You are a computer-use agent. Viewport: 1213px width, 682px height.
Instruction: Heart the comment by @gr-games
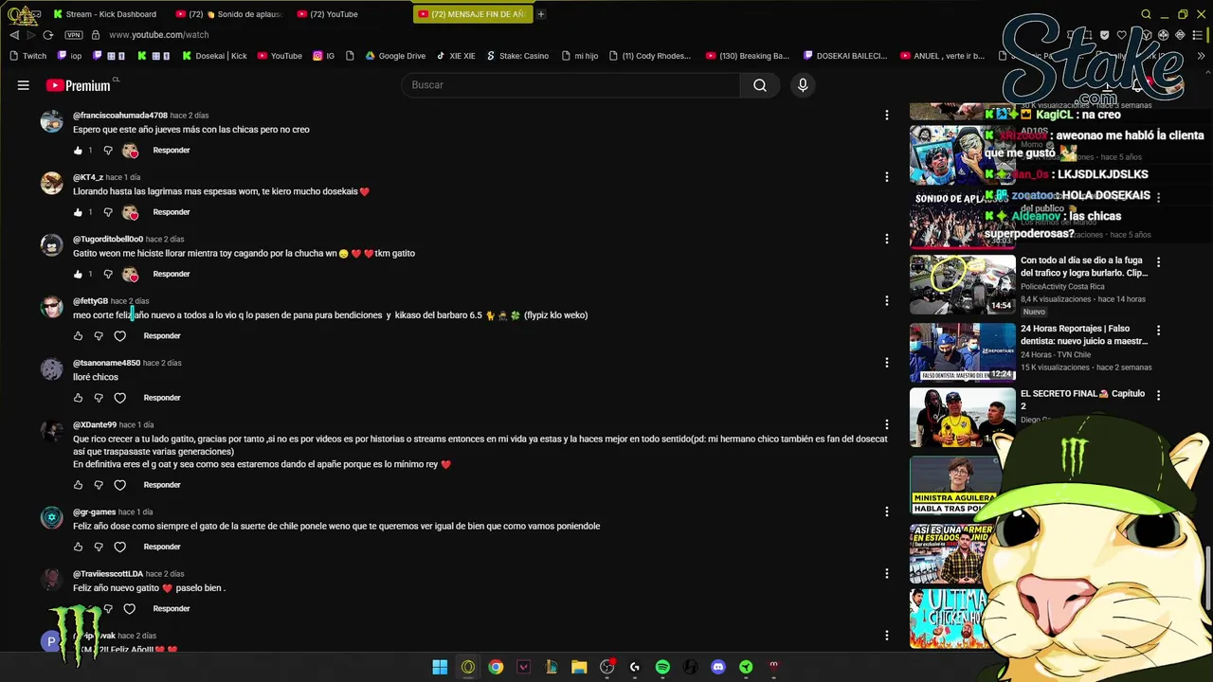point(119,547)
